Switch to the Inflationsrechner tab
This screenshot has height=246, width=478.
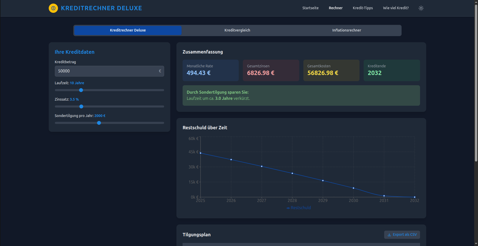(x=346, y=30)
